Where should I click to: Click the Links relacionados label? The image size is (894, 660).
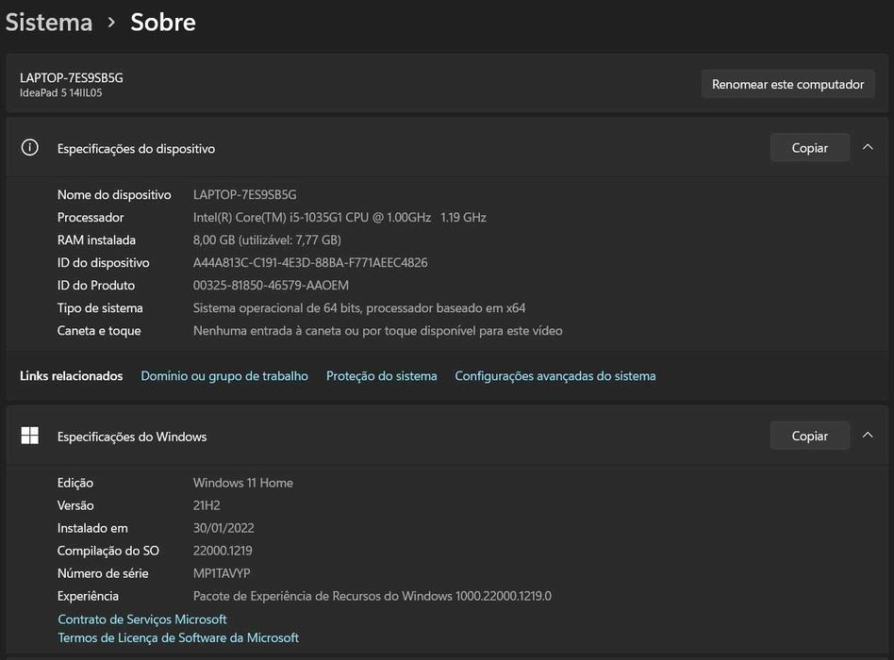pyautogui.click(x=72, y=376)
